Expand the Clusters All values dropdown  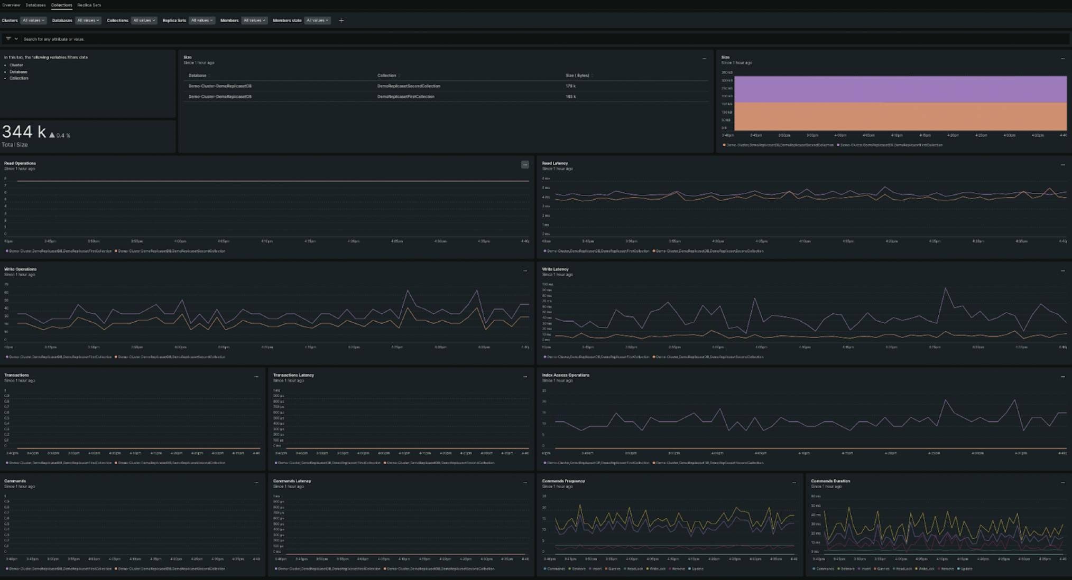pyautogui.click(x=33, y=21)
